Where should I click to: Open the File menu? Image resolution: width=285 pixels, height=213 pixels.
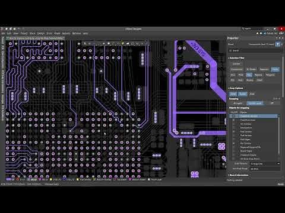[x=3, y=34]
